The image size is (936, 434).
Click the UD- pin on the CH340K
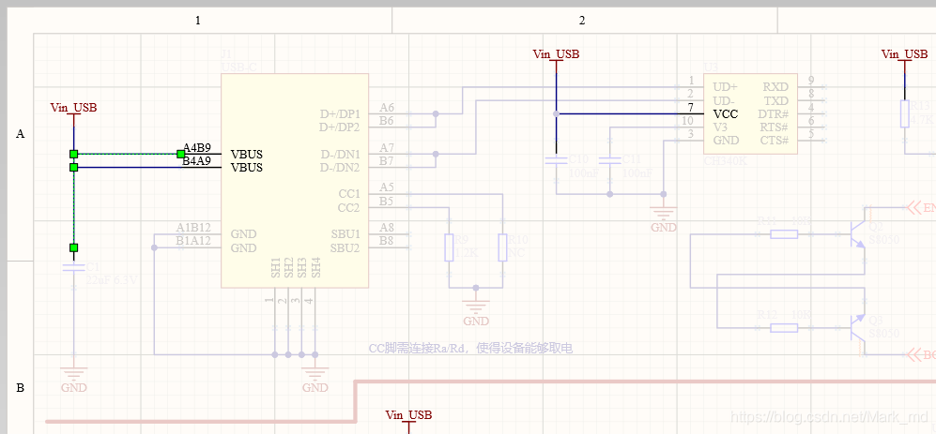(x=725, y=100)
